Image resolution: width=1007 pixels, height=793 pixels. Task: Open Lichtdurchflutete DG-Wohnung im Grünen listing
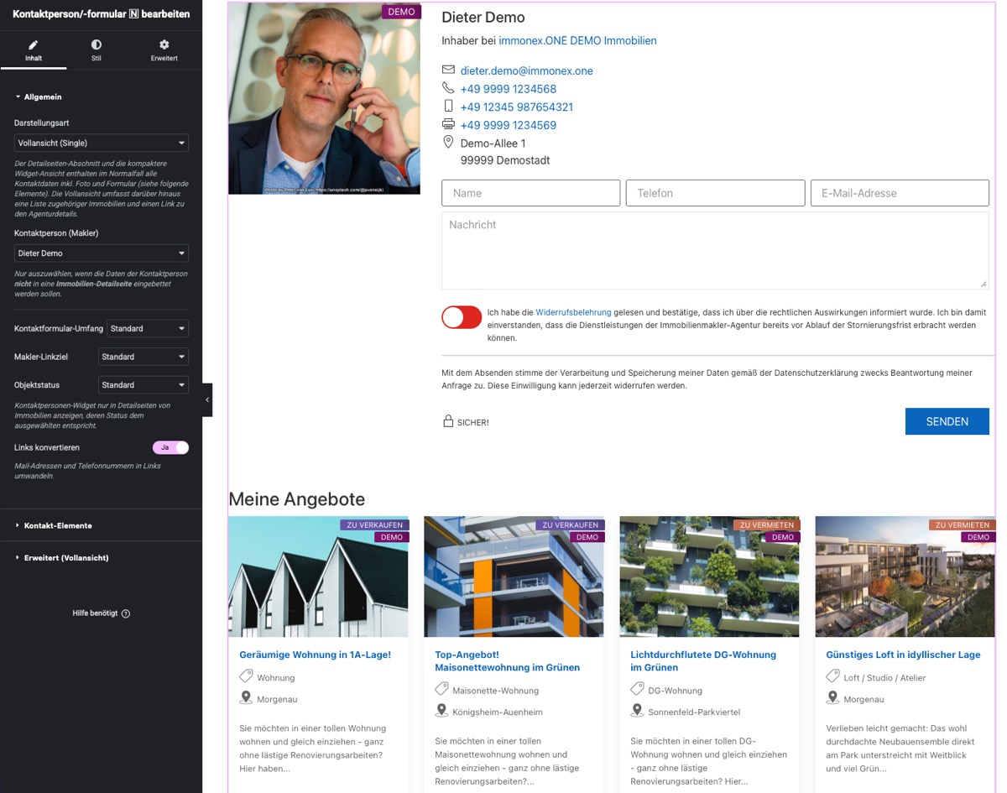(703, 661)
